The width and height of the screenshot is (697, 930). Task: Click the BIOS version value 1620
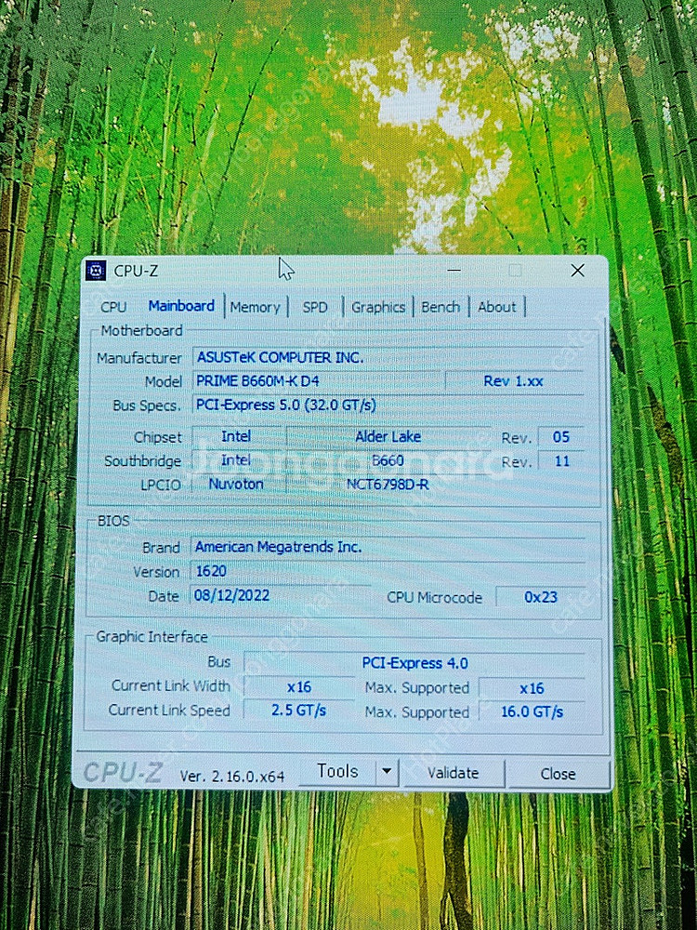[x=388, y=571]
